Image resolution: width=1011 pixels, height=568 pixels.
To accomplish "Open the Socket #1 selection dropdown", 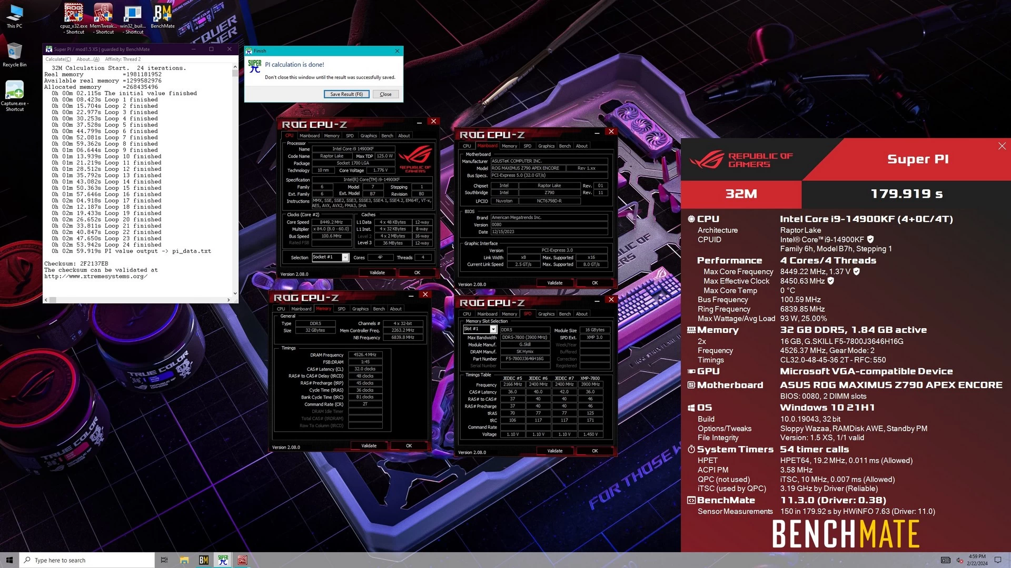I will click(x=345, y=257).
